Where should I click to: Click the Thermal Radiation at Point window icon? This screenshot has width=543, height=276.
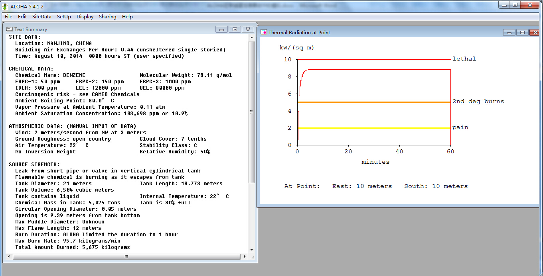pos(264,32)
